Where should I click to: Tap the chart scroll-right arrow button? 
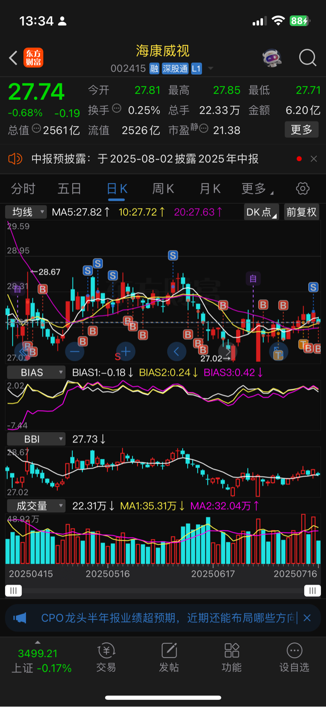[x=228, y=352]
